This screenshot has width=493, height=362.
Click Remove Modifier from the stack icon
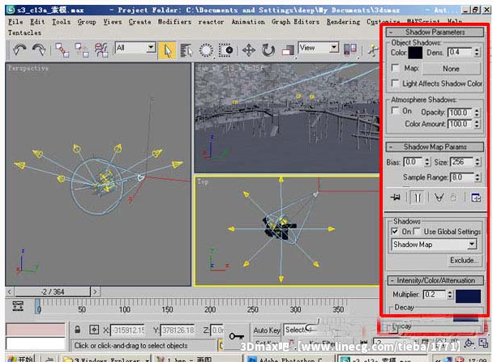(x=453, y=198)
